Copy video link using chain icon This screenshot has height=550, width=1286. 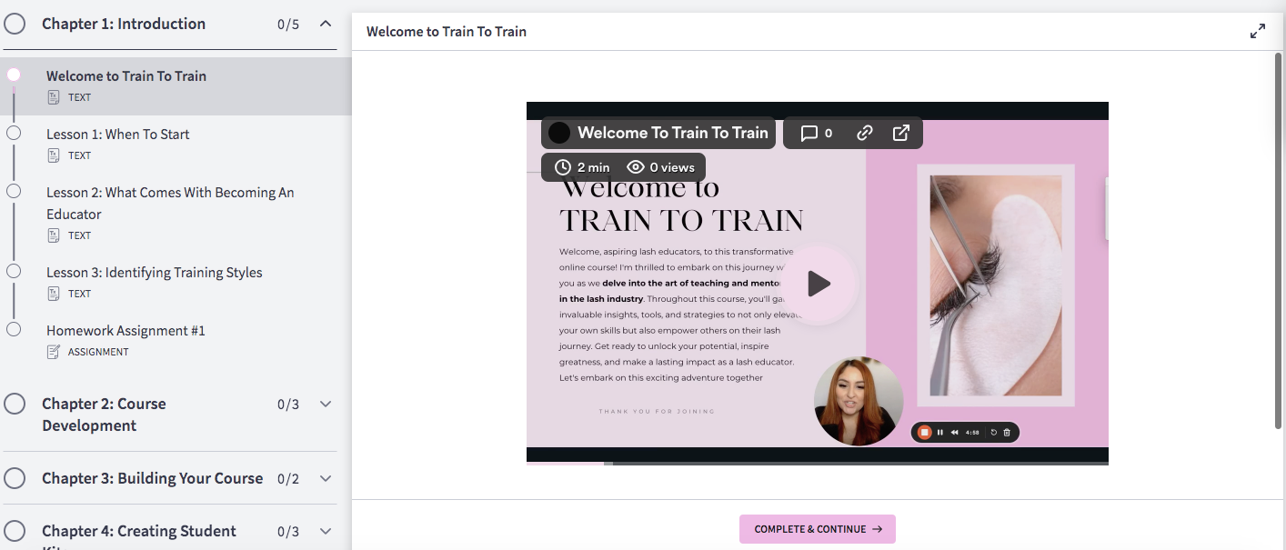(x=865, y=133)
